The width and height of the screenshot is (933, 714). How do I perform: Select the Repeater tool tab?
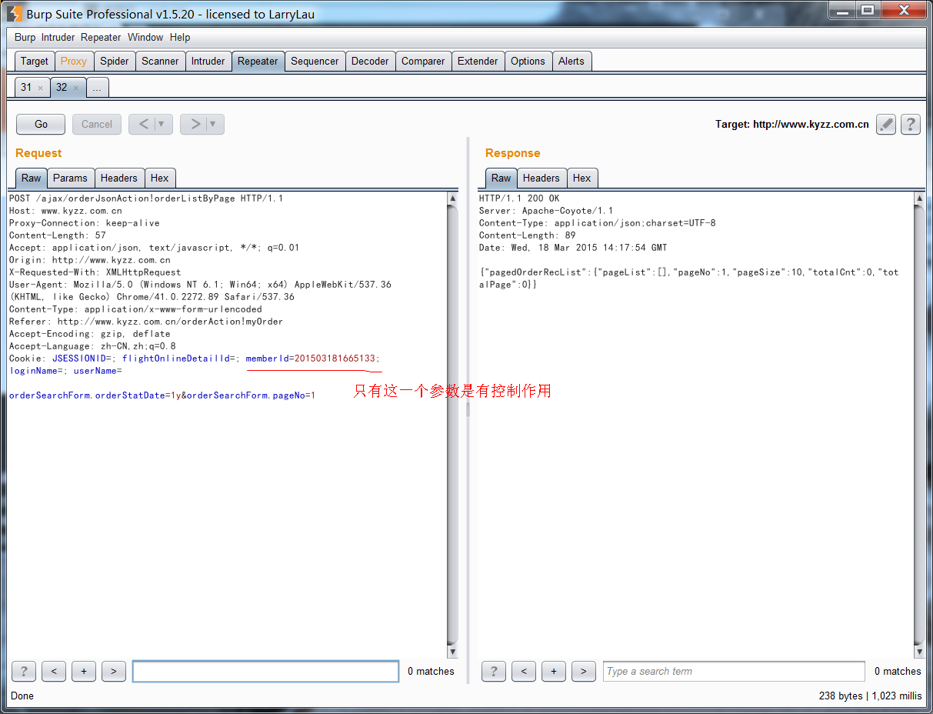click(258, 61)
